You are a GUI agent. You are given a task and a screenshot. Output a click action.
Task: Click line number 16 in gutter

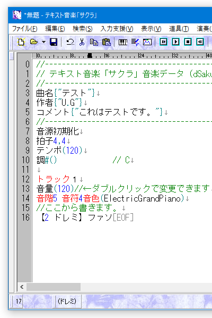tap(25, 217)
